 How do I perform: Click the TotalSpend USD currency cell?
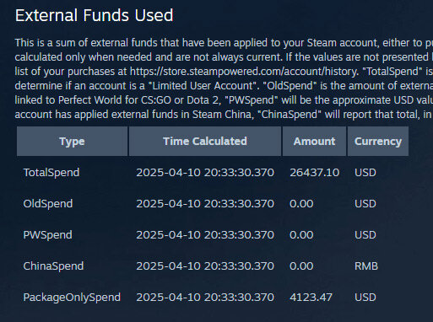click(365, 173)
